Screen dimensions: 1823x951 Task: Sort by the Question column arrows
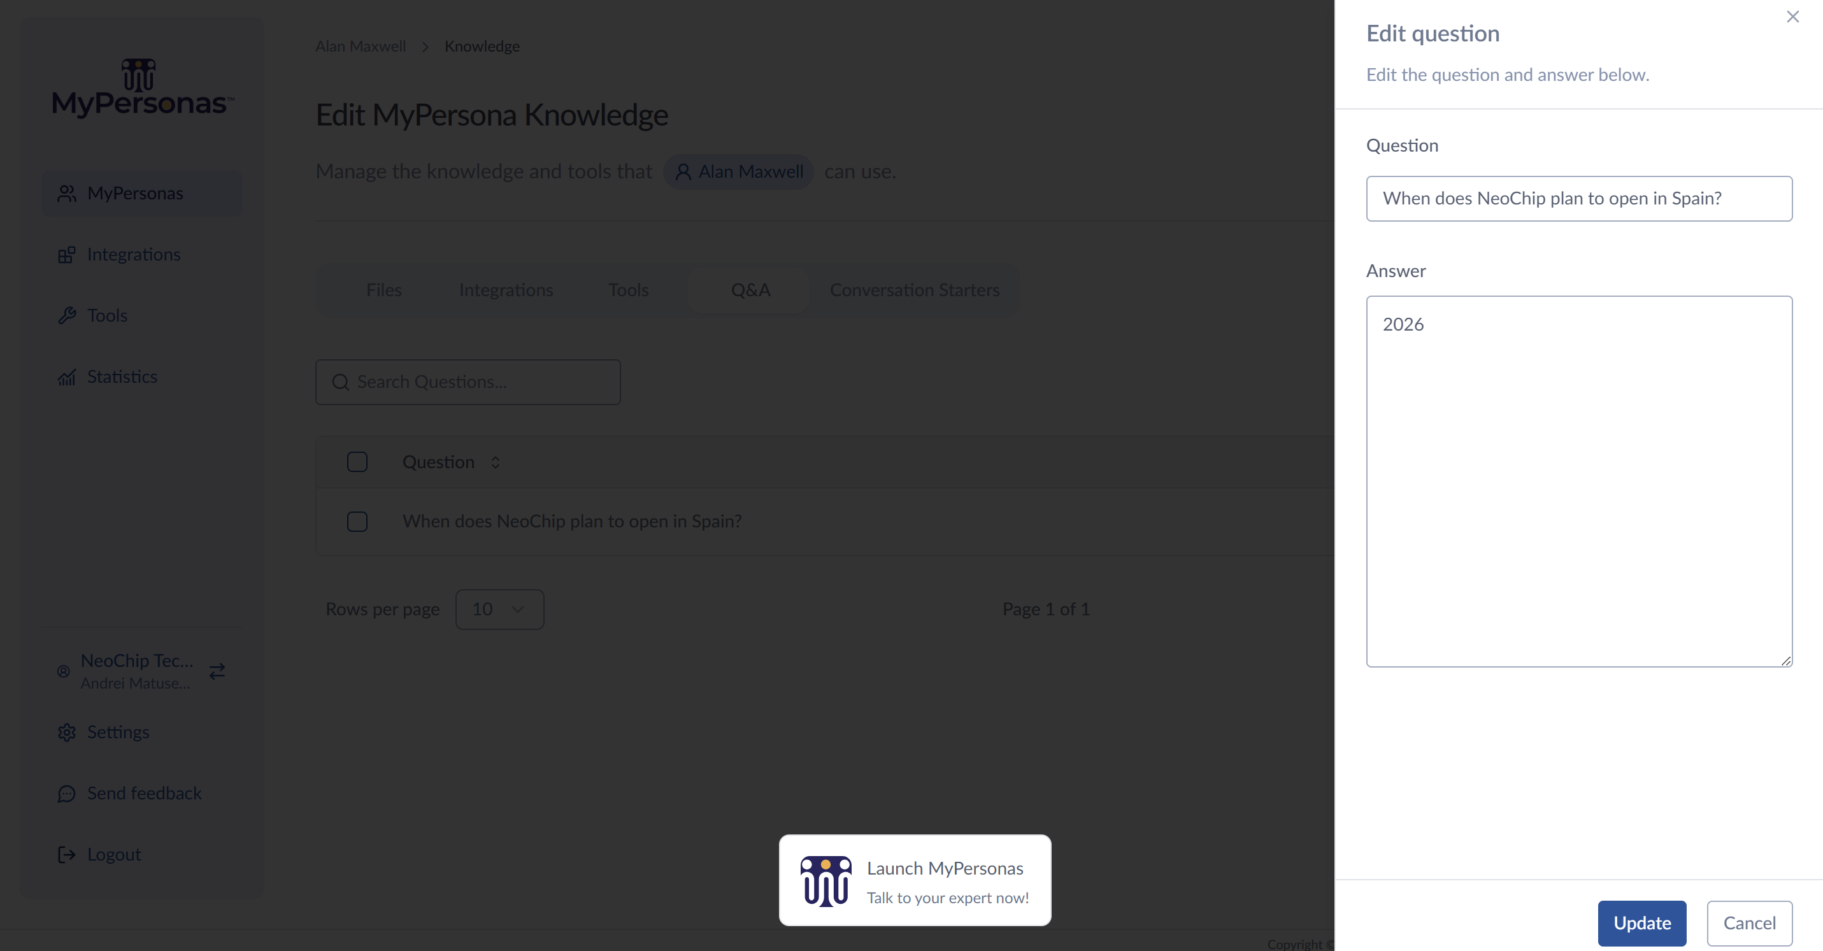pyautogui.click(x=496, y=462)
